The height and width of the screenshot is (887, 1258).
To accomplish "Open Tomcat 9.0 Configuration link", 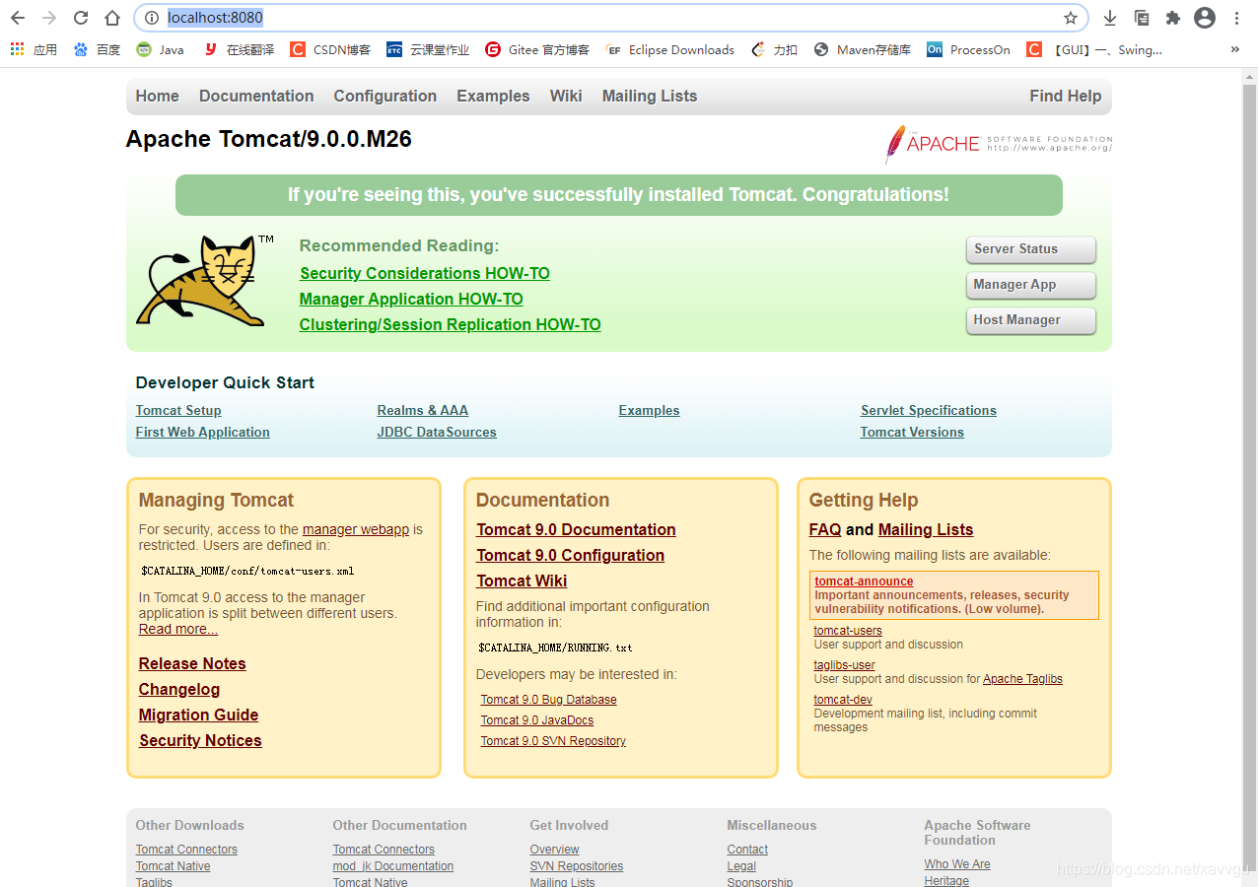I will (571, 555).
